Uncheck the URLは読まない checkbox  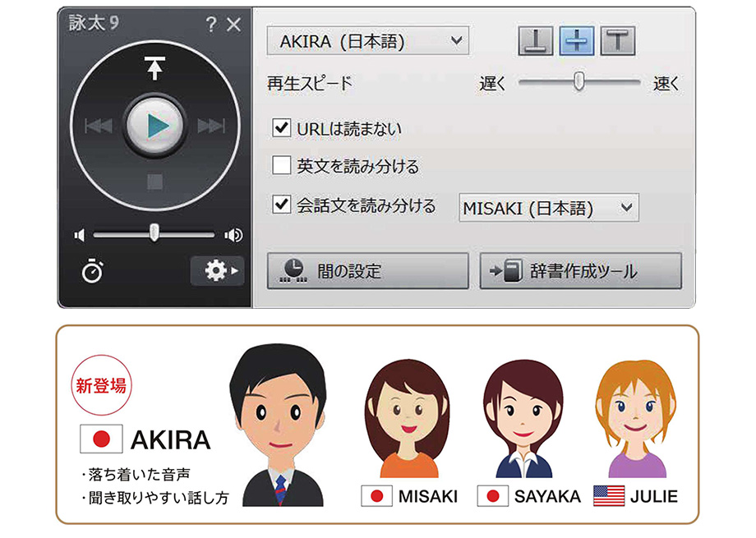click(x=282, y=128)
